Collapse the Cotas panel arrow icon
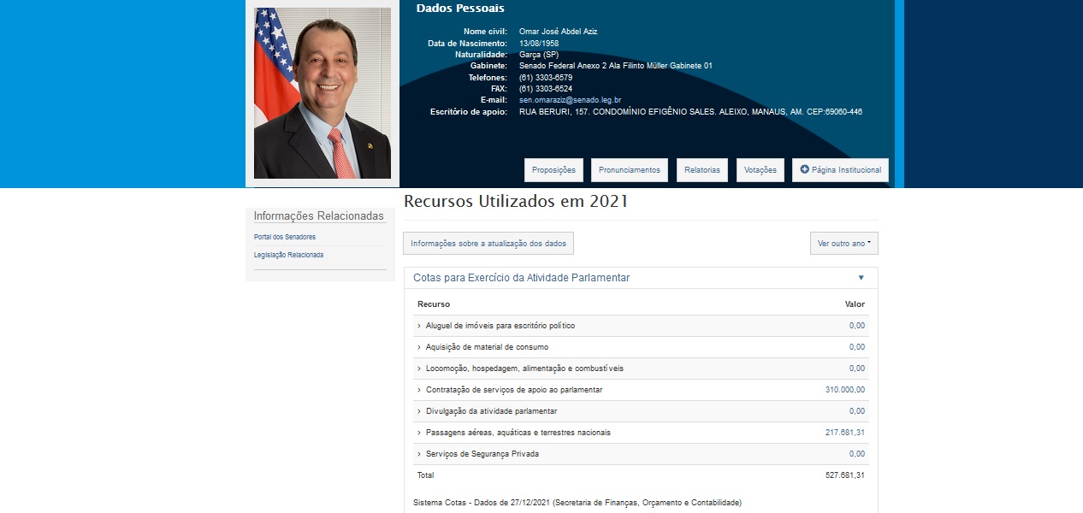1083x513 pixels. pos(861,278)
